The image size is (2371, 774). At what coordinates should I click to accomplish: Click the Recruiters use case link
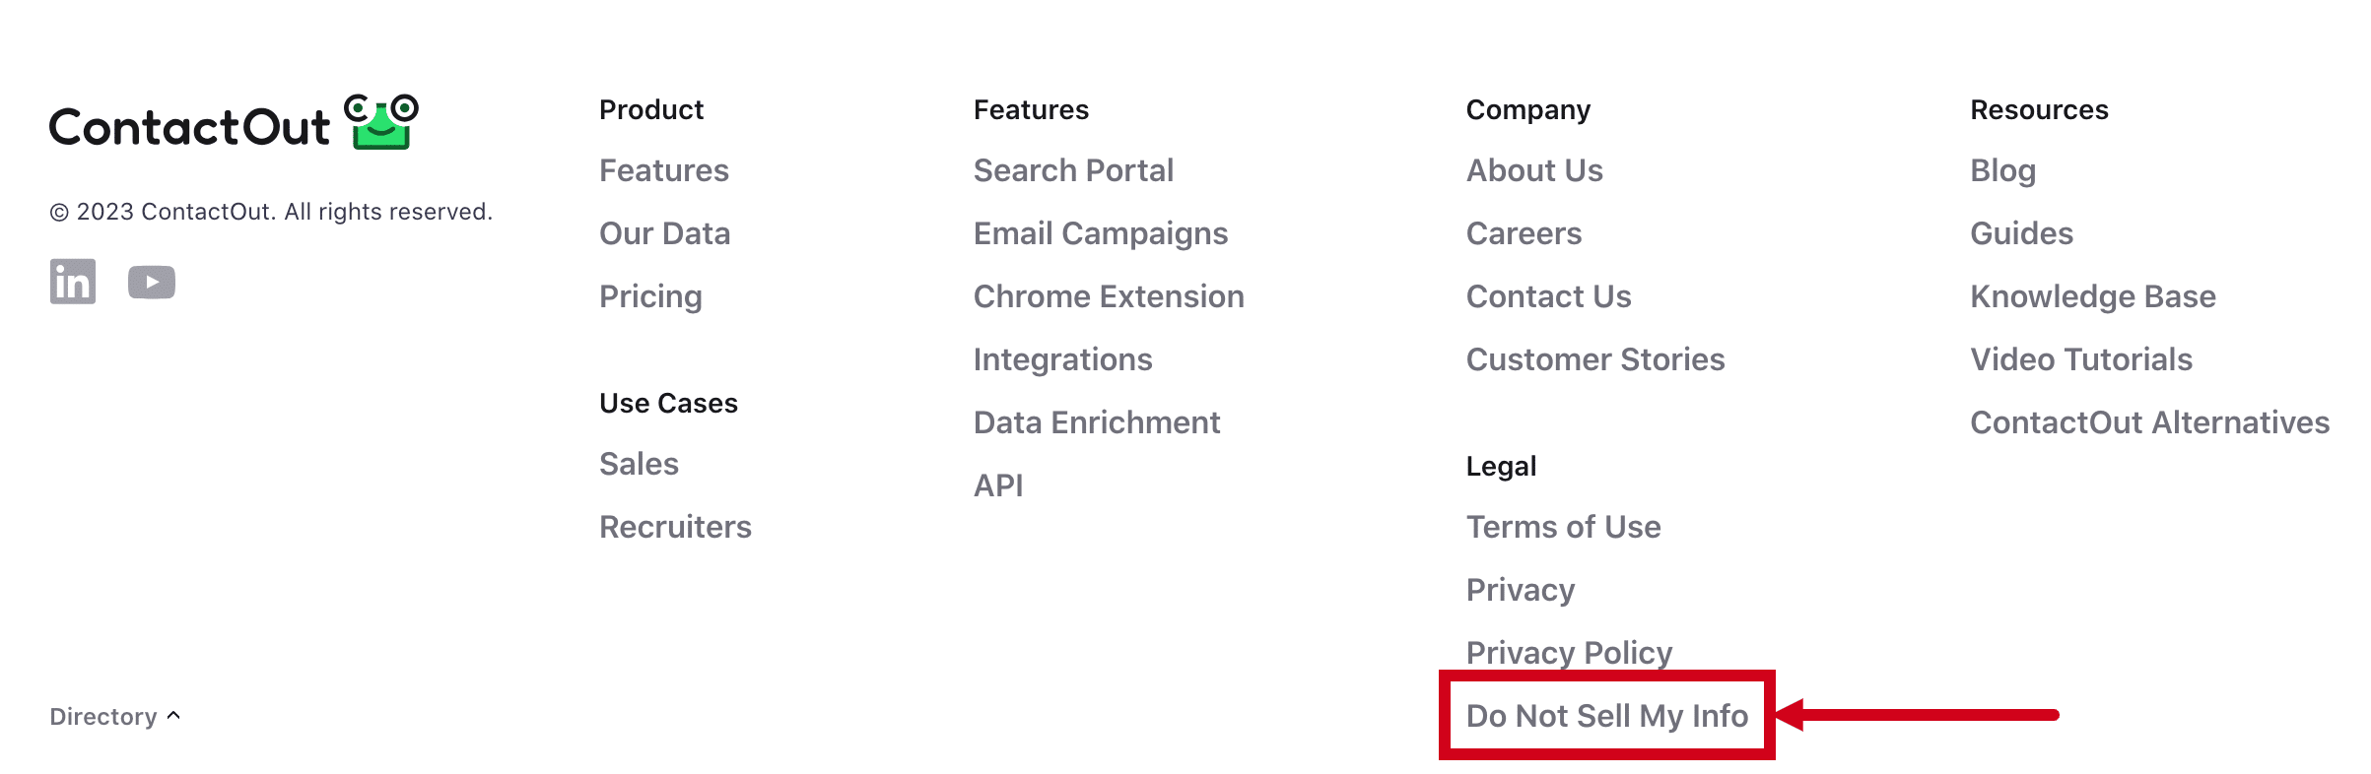[x=675, y=527]
